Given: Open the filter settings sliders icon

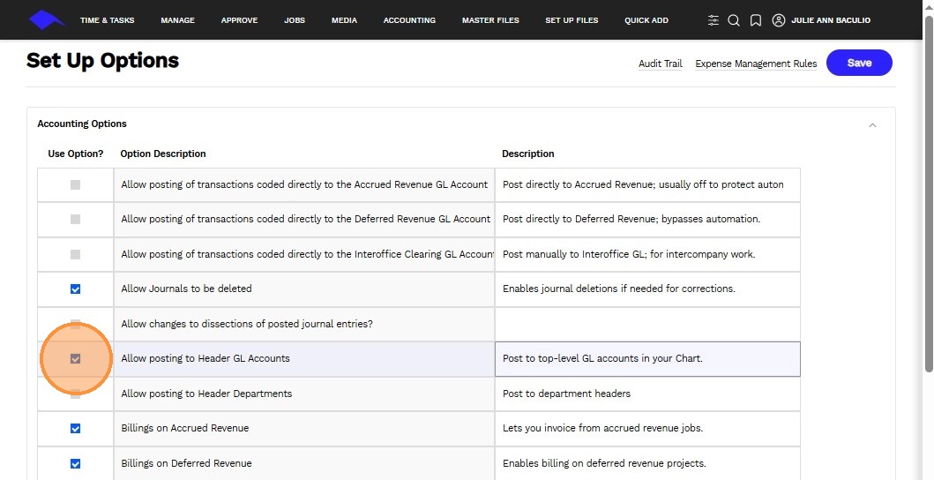Looking at the screenshot, I should 714,20.
